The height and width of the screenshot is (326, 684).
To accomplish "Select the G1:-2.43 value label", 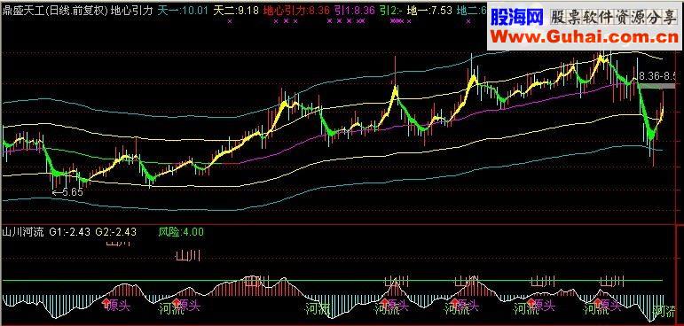I will (70, 232).
